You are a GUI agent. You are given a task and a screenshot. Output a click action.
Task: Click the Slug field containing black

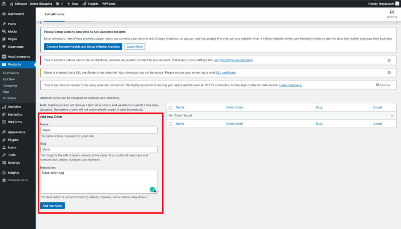click(99, 149)
